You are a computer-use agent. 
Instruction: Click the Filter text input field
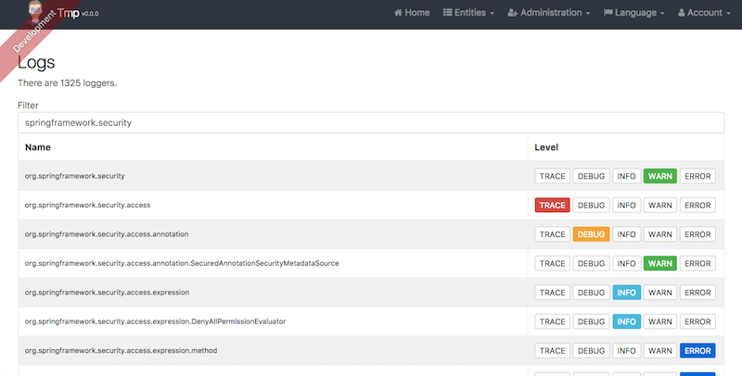click(371, 123)
